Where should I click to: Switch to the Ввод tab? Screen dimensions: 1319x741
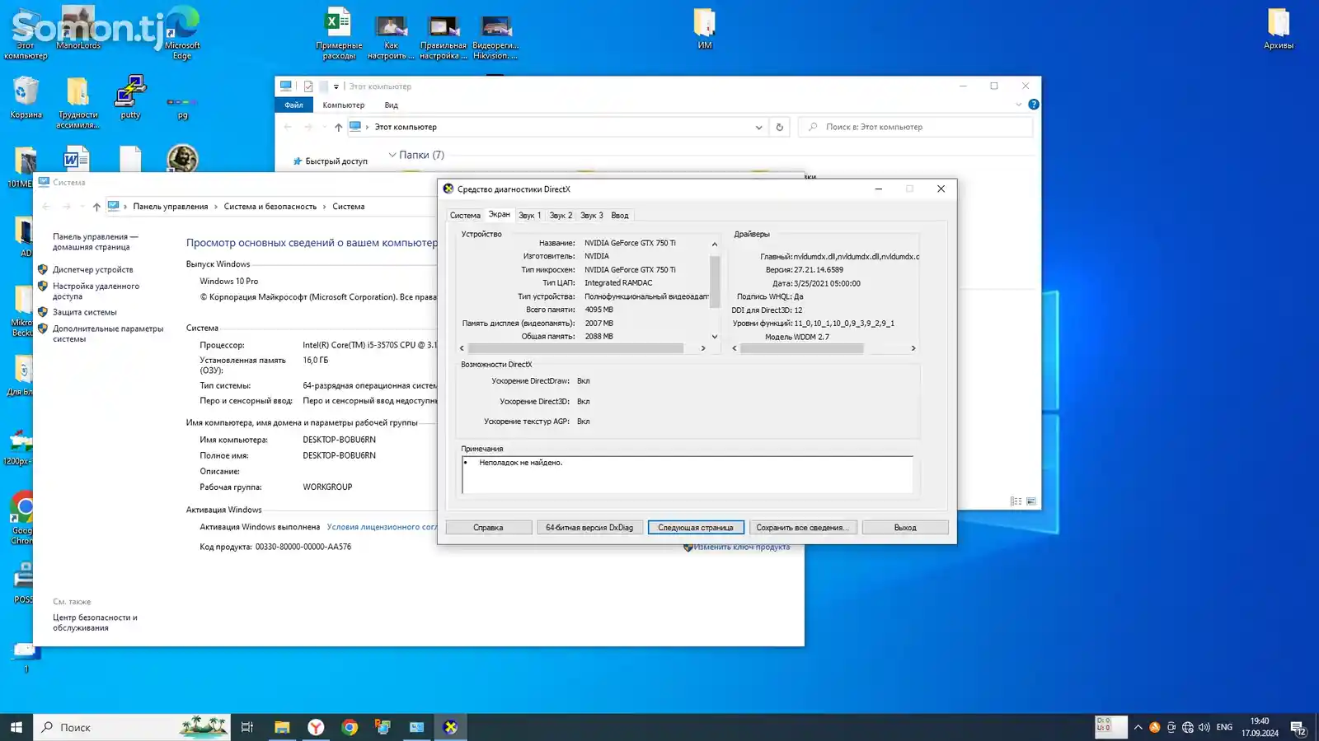tap(620, 216)
